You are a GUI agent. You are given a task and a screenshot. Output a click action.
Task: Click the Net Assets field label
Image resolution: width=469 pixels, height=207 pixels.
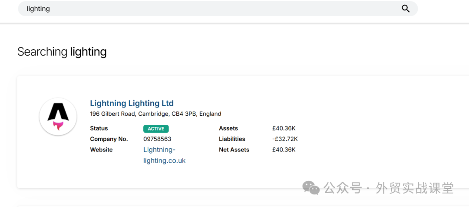[234, 150]
